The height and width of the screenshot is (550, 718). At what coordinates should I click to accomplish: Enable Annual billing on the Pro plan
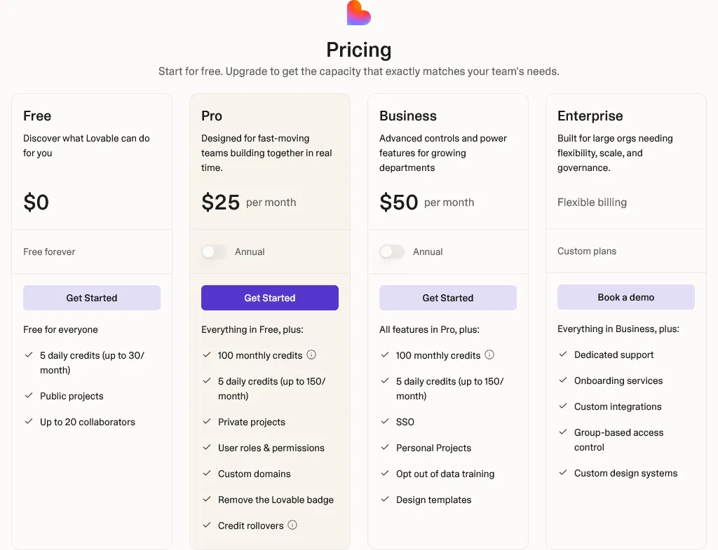(x=214, y=252)
